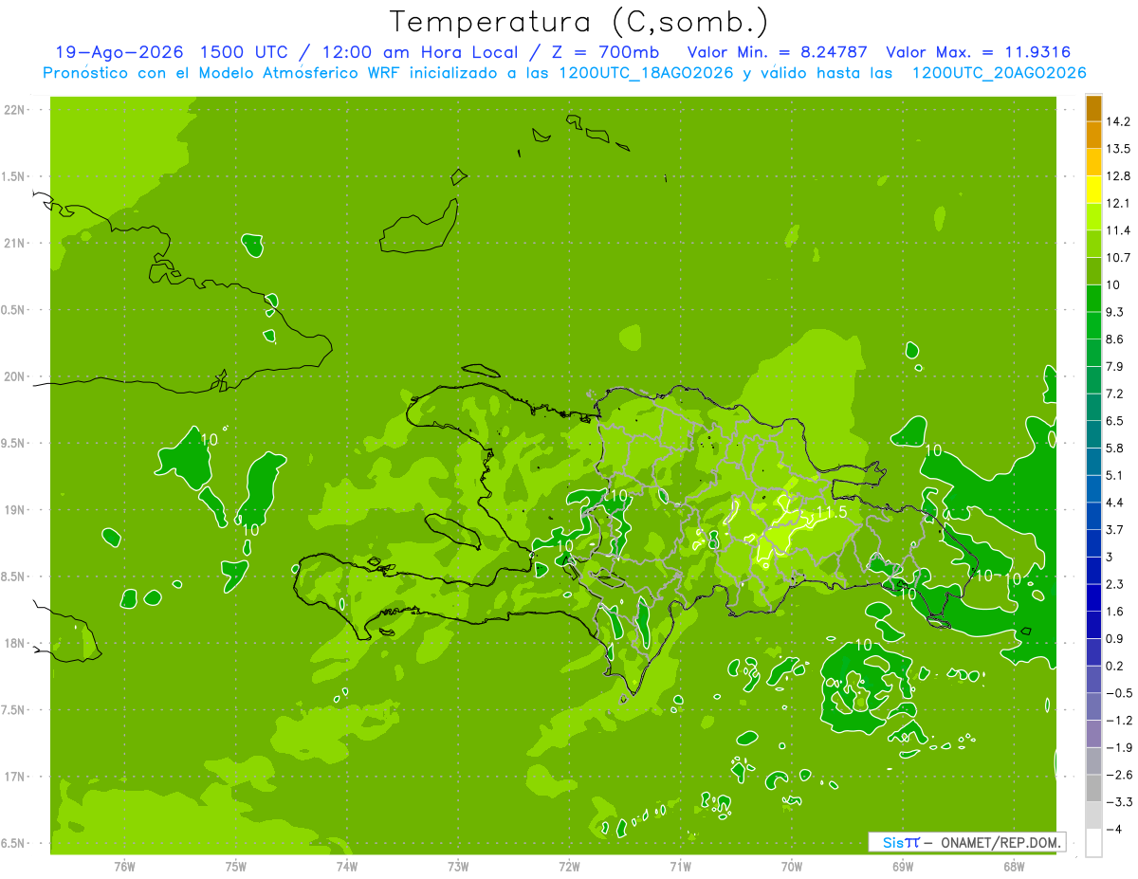This screenshot has width=1138, height=879.
Task: Click the '22N' latitude label
Action: point(14,110)
